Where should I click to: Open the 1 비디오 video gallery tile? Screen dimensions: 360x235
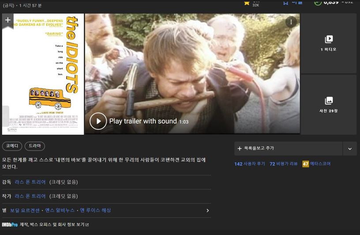click(328, 43)
